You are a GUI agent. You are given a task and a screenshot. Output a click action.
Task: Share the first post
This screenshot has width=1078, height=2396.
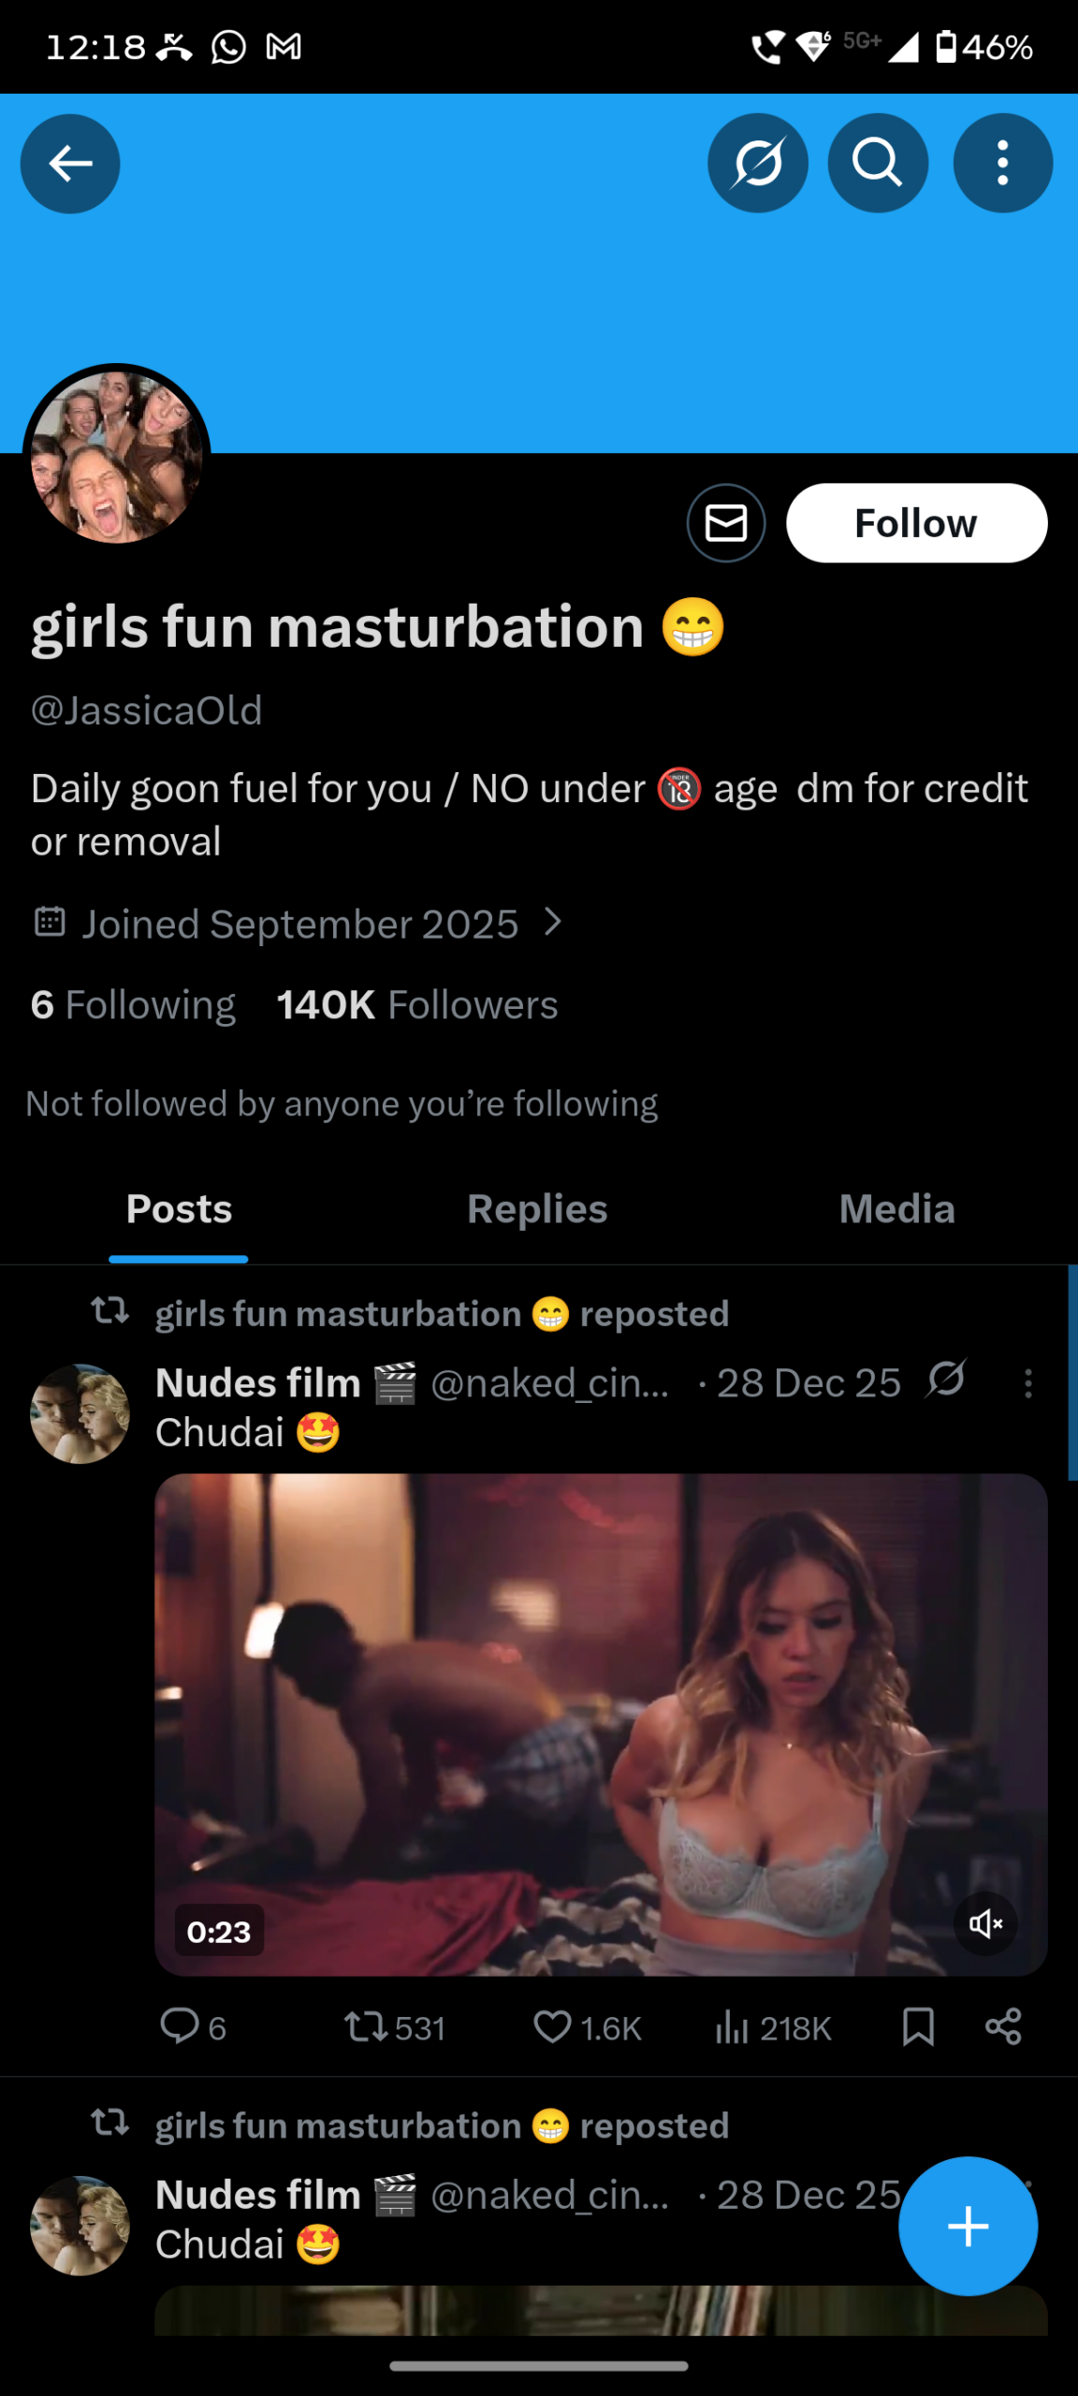click(1003, 2027)
